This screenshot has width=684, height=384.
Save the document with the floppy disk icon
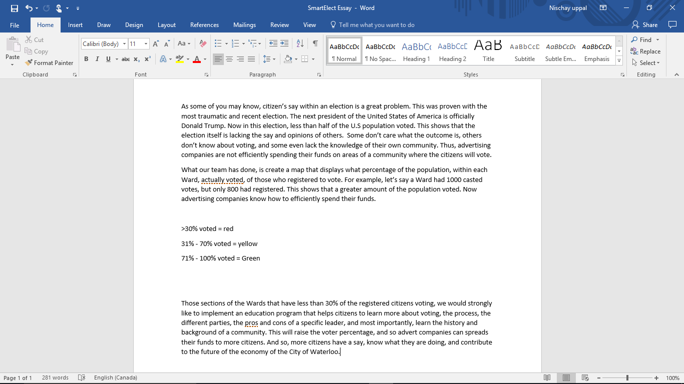(14, 8)
